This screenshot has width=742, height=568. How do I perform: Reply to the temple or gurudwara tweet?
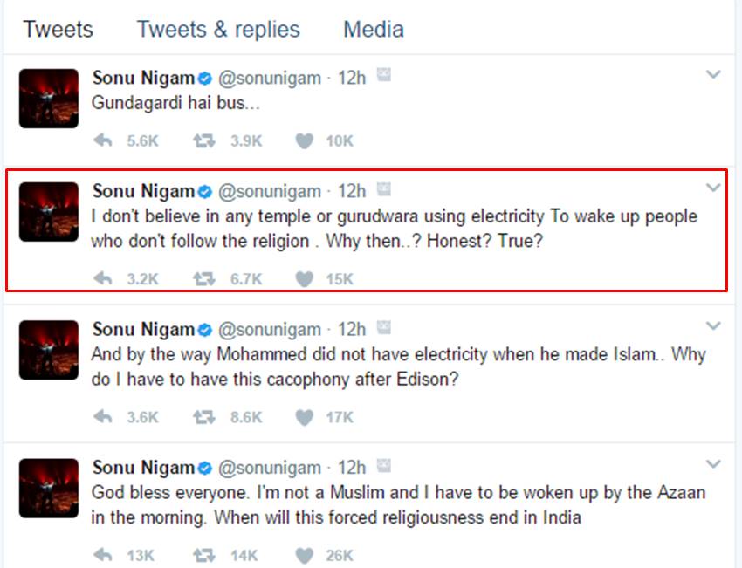click(103, 278)
